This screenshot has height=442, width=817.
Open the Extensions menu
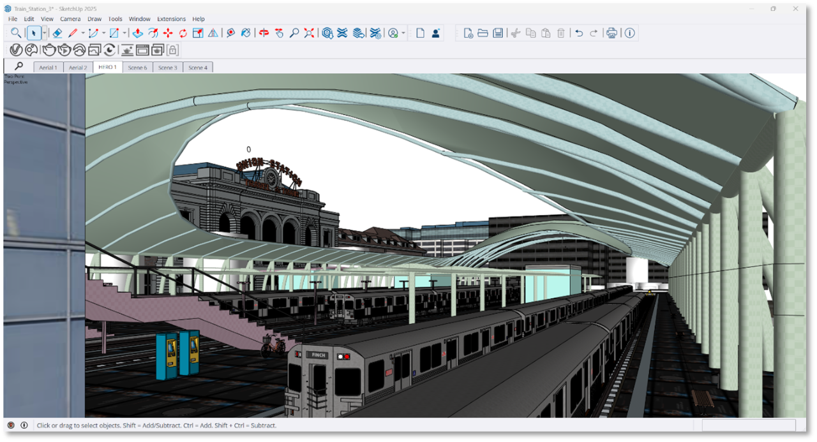171,19
